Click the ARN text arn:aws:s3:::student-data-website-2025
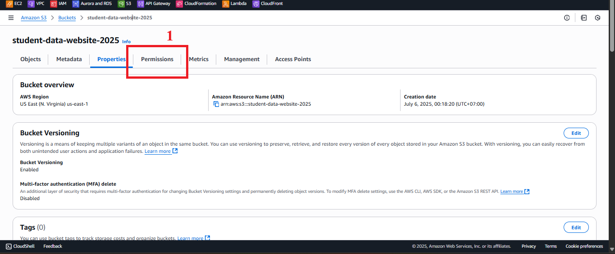Image resolution: width=615 pixels, height=254 pixels. 266,104
